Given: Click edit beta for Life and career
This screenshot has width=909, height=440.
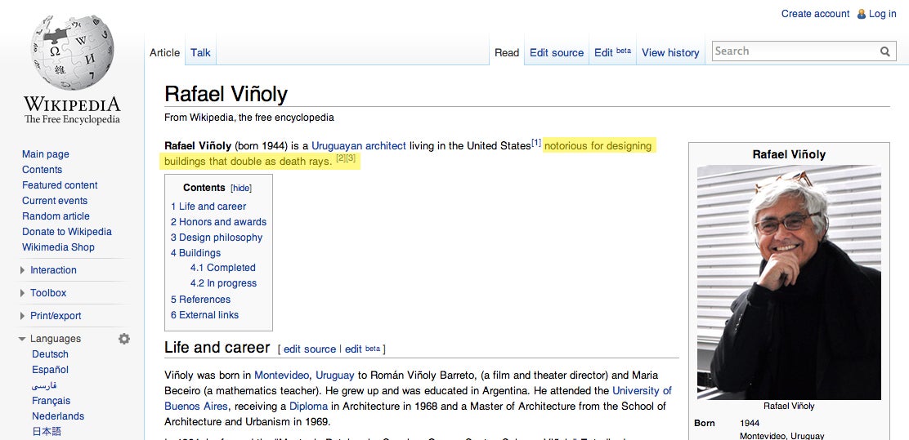Looking at the screenshot, I should pos(362,349).
